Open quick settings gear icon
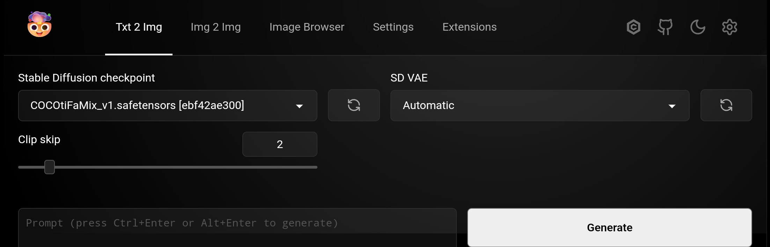770x247 pixels. coord(729,27)
